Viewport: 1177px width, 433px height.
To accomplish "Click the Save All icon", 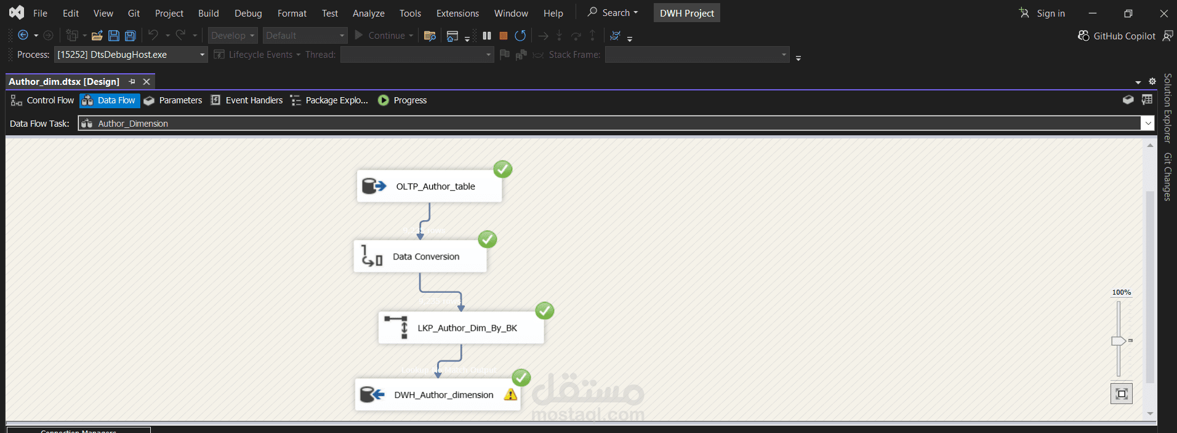I will click(130, 36).
